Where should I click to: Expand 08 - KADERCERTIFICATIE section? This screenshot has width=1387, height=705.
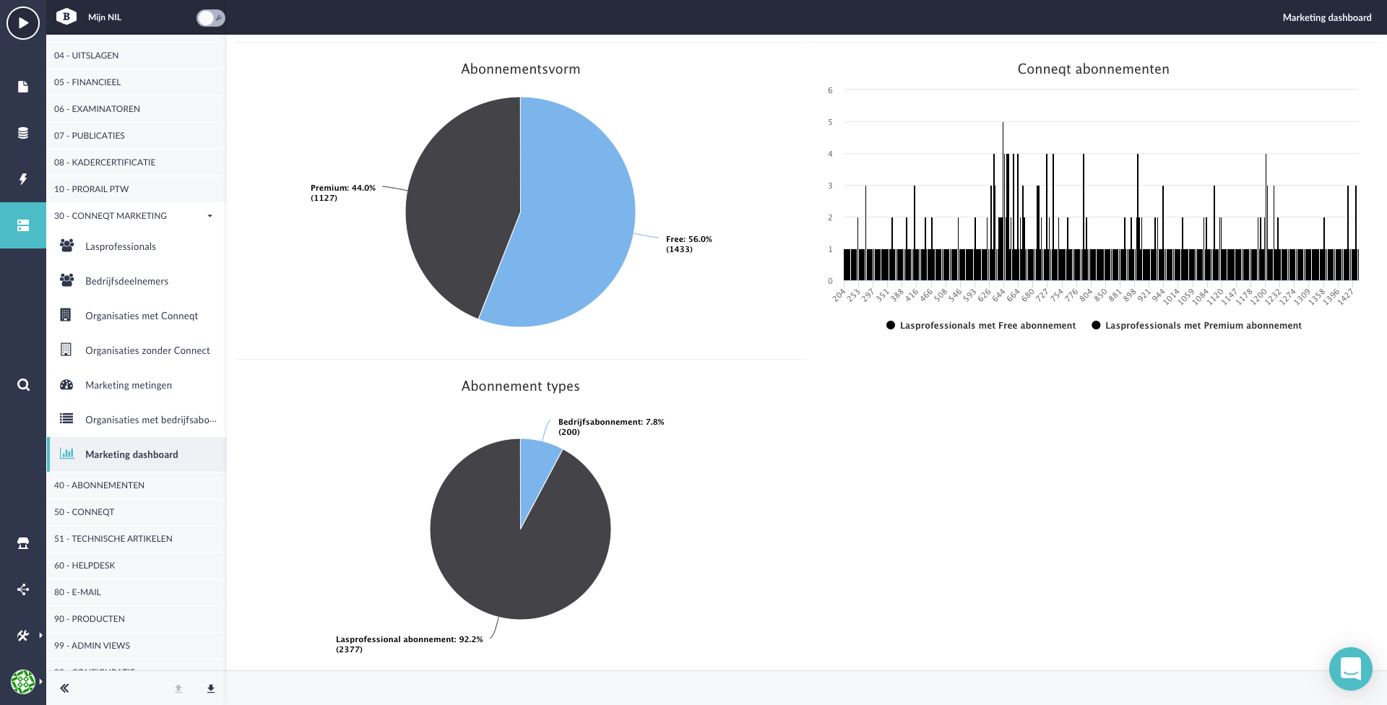pos(137,163)
